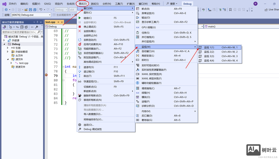Viewport: 279px width, 159px height.
Task: Click the wrench properties icon in Solution Explorer
Action: (x=37, y=27)
